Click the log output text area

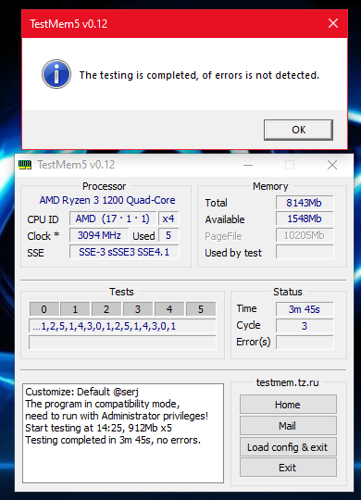(123, 433)
